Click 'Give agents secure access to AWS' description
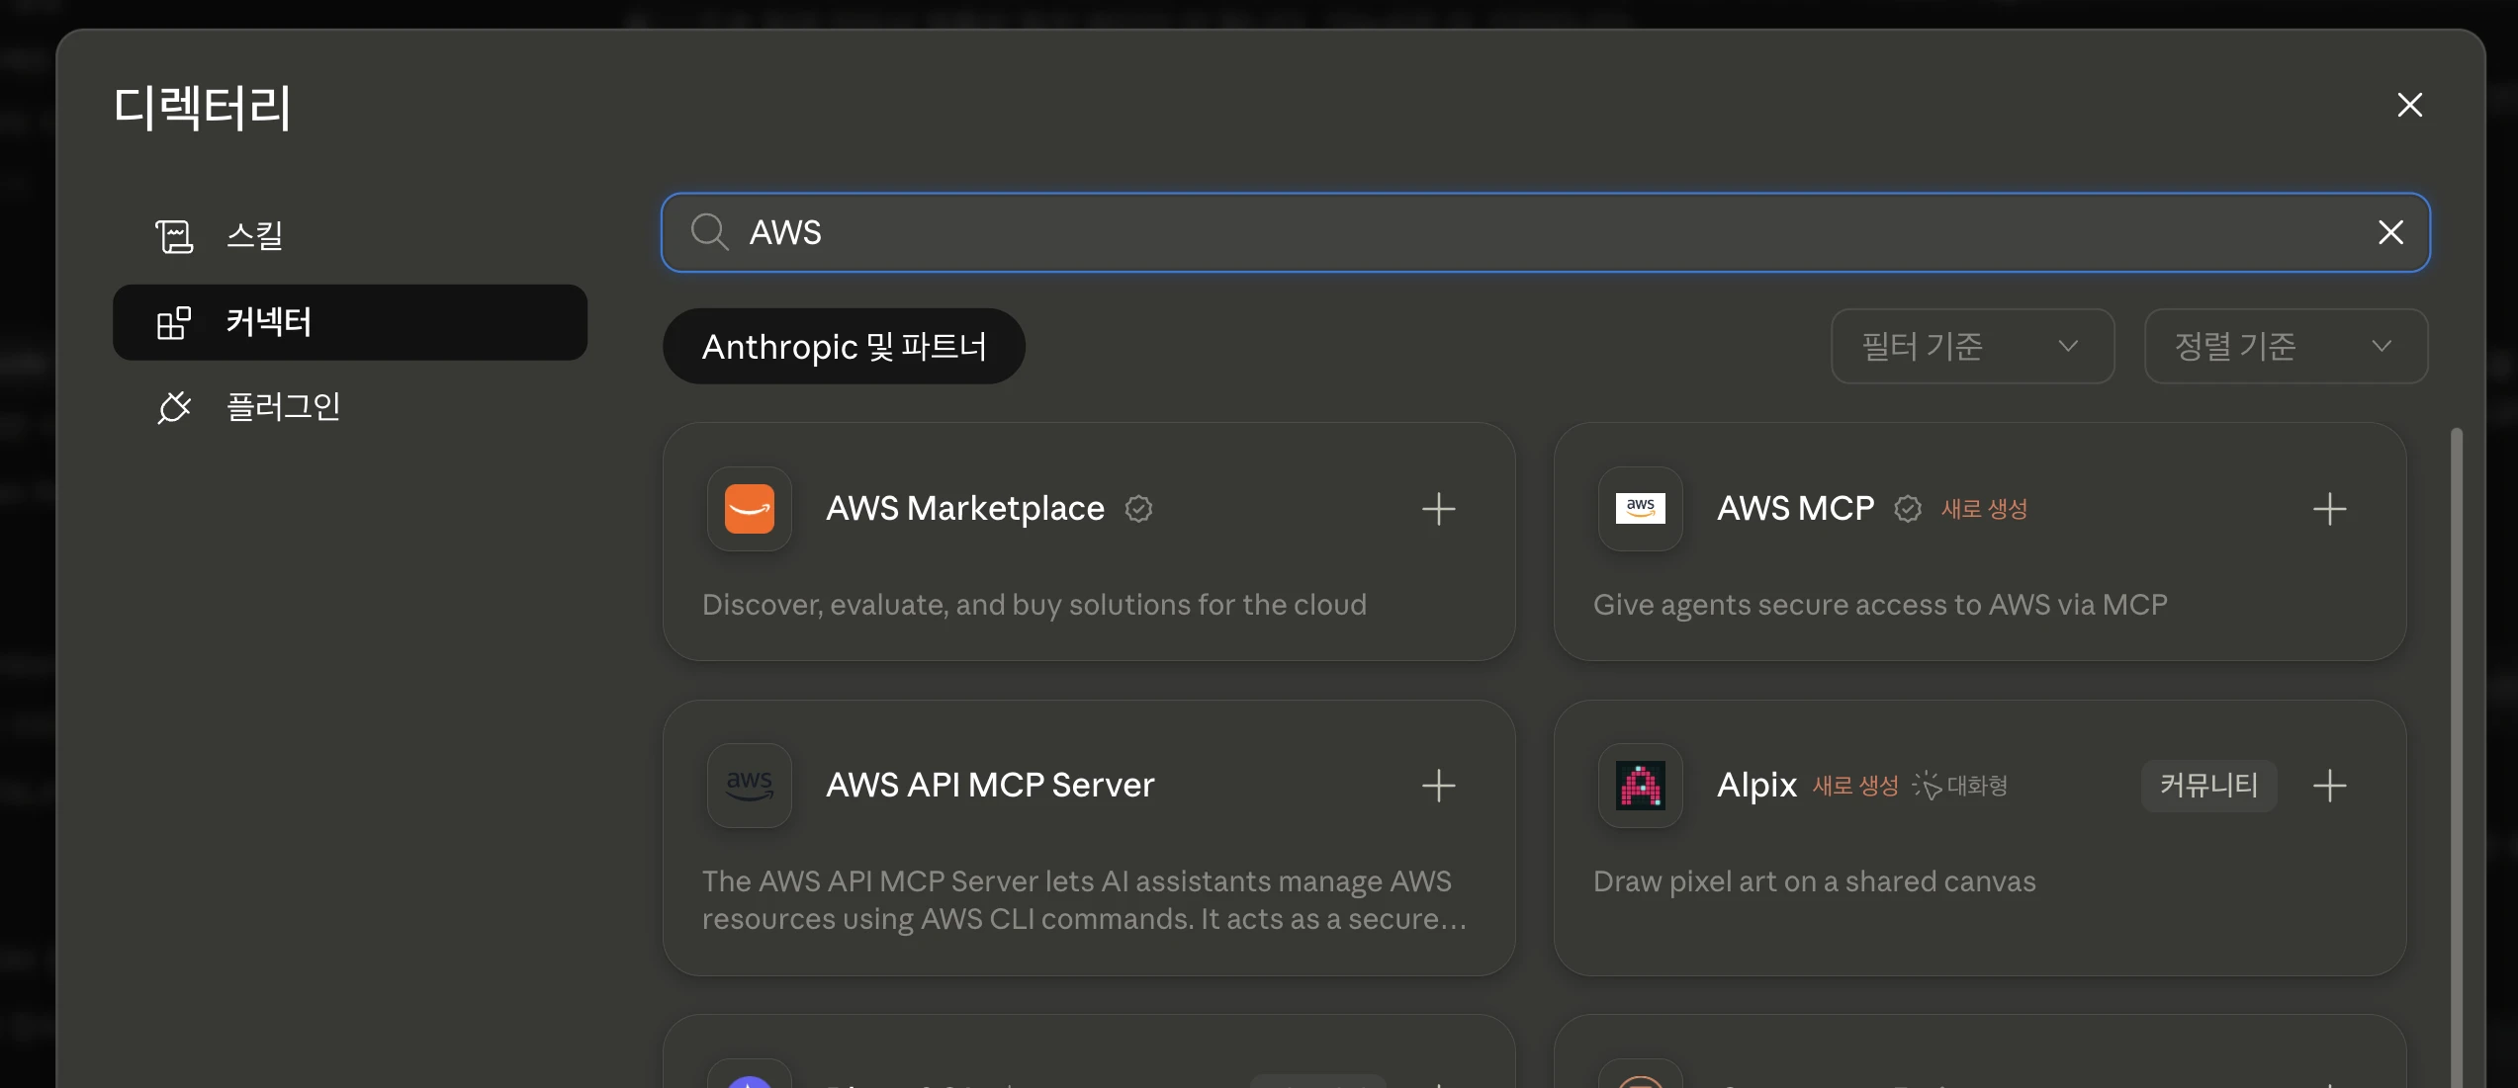Viewport: 2518px width, 1088px height. 1880,605
